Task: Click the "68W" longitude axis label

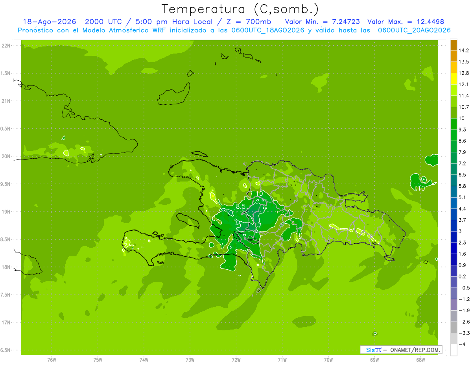Action: [420, 359]
